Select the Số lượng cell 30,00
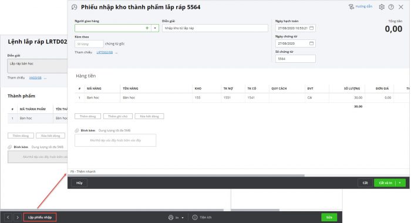The height and width of the screenshot is (223, 411). 347,97
